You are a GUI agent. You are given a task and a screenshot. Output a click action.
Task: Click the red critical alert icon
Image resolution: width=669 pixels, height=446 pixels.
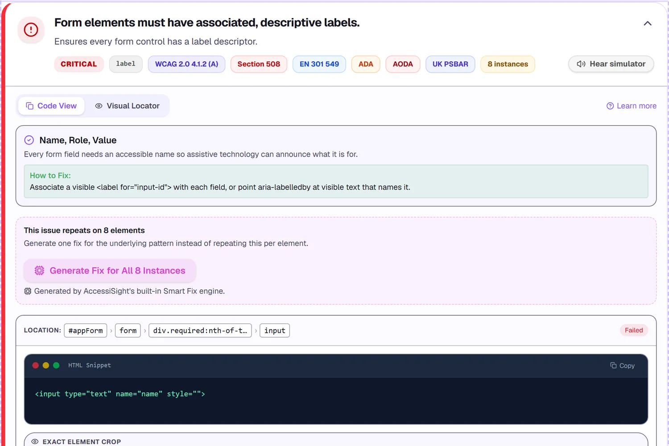point(31,30)
